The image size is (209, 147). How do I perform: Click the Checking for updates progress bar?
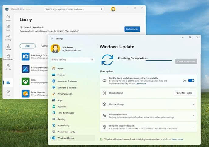[159, 60]
